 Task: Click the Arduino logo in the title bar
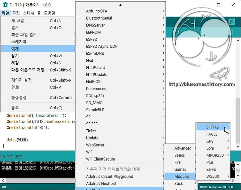(5, 5)
